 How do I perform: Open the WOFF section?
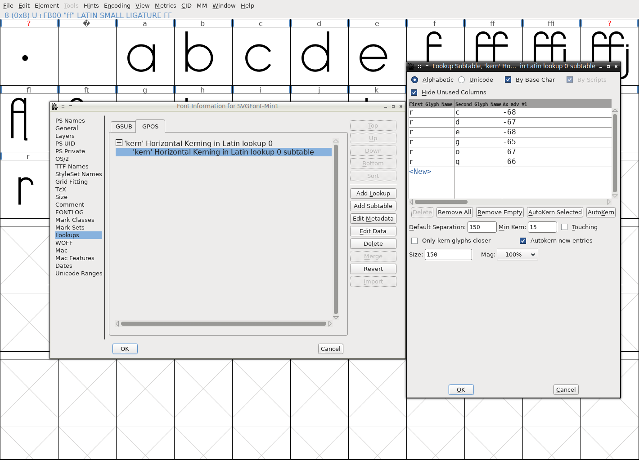point(64,243)
